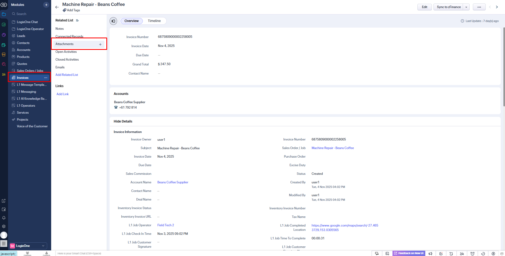Open the Beans Coffee Supplier account link
Image resolution: width=505 pixels, height=256 pixels.
click(173, 182)
